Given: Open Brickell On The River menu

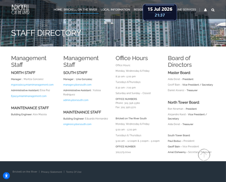Looking at the screenshot, I should click(x=80, y=9).
